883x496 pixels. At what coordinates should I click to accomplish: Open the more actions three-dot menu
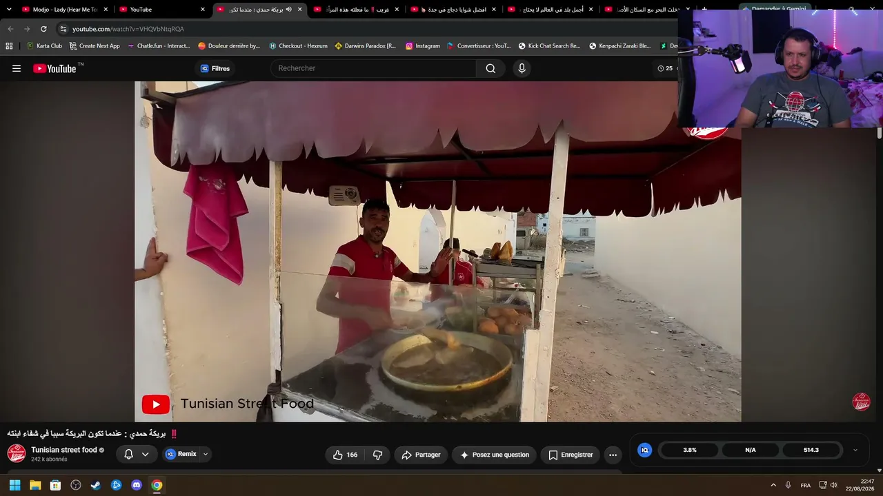(x=613, y=455)
